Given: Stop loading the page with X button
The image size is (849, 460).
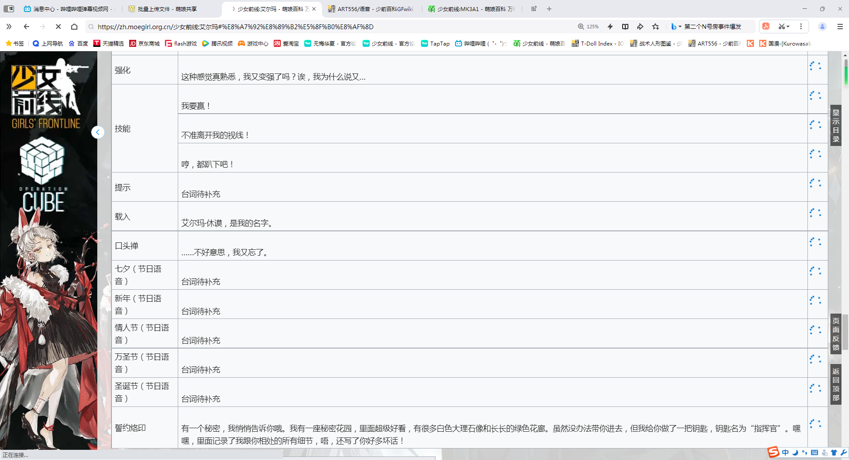Looking at the screenshot, I should pos(58,27).
